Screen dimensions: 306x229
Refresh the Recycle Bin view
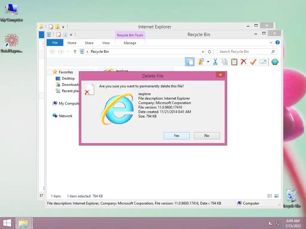[x=209, y=52]
